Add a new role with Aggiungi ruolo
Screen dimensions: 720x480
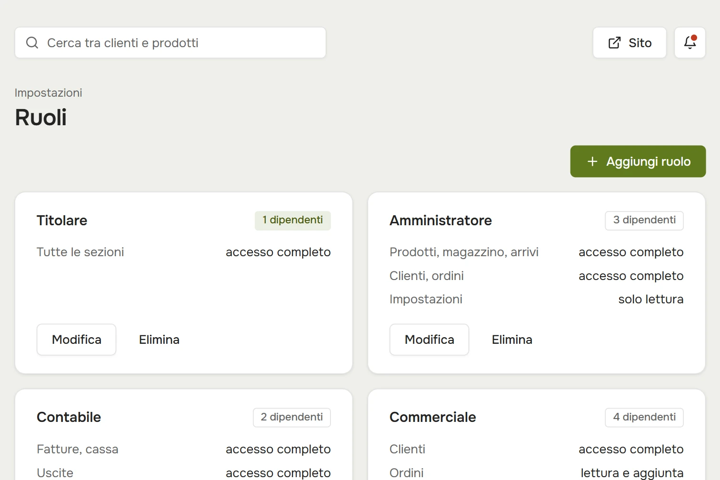pos(638,161)
